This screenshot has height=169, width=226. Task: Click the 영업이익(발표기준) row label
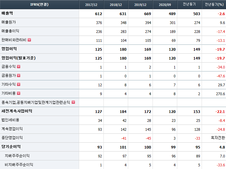point(18,58)
